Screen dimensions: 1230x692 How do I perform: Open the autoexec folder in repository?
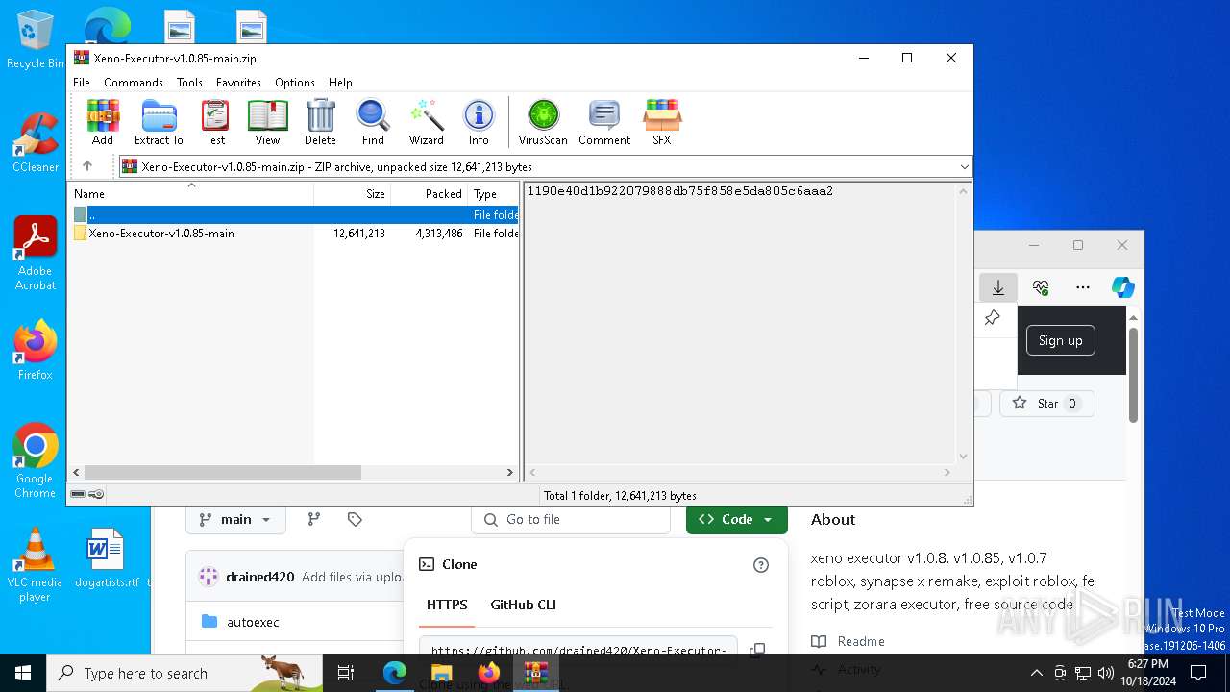click(253, 622)
